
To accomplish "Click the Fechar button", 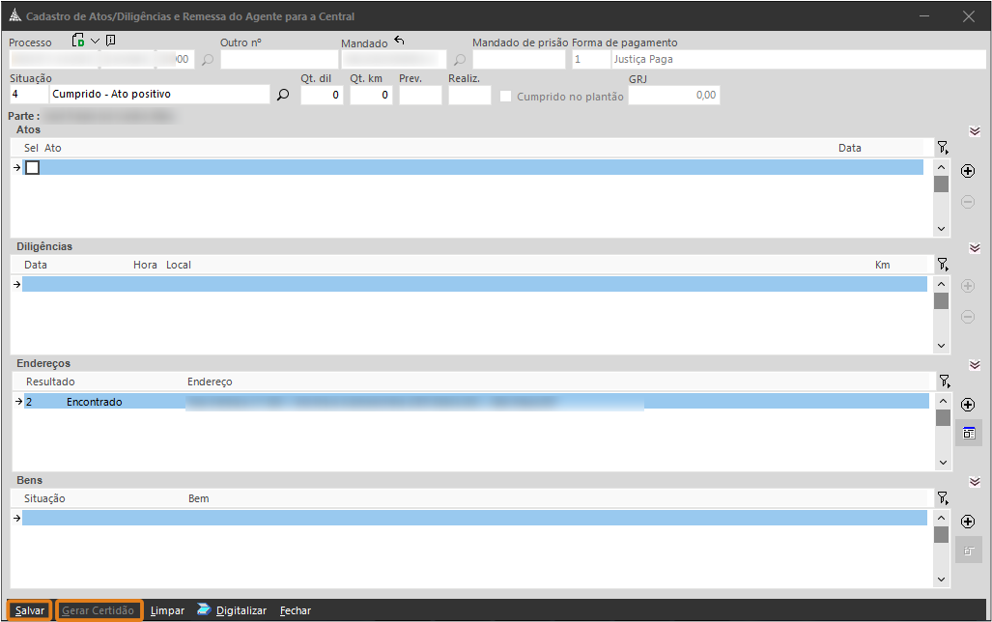I will [296, 610].
